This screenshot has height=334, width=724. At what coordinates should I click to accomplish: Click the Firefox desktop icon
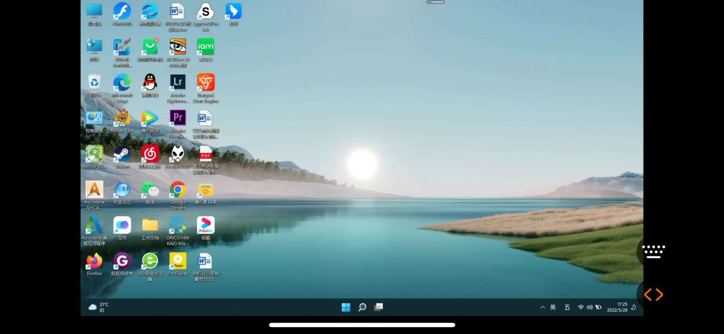[x=94, y=262]
